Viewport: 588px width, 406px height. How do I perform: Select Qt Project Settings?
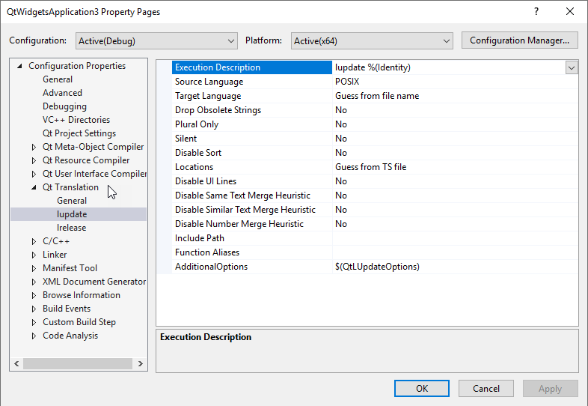[79, 133]
